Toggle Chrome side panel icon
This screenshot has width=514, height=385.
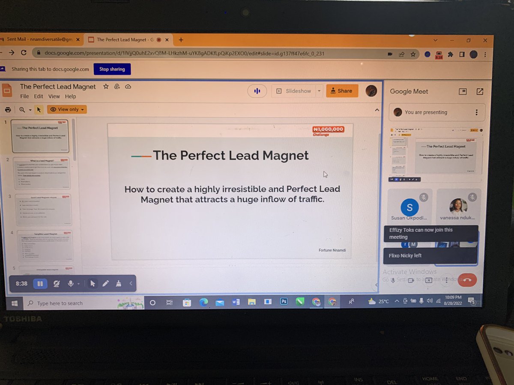pos(462,55)
